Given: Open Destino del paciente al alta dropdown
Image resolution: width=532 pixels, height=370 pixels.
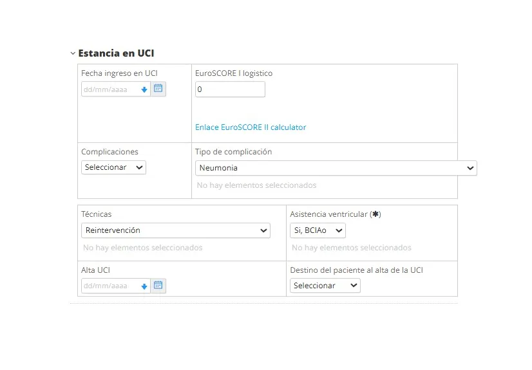Looking at the screenshot, I should (x=325, y=286).
